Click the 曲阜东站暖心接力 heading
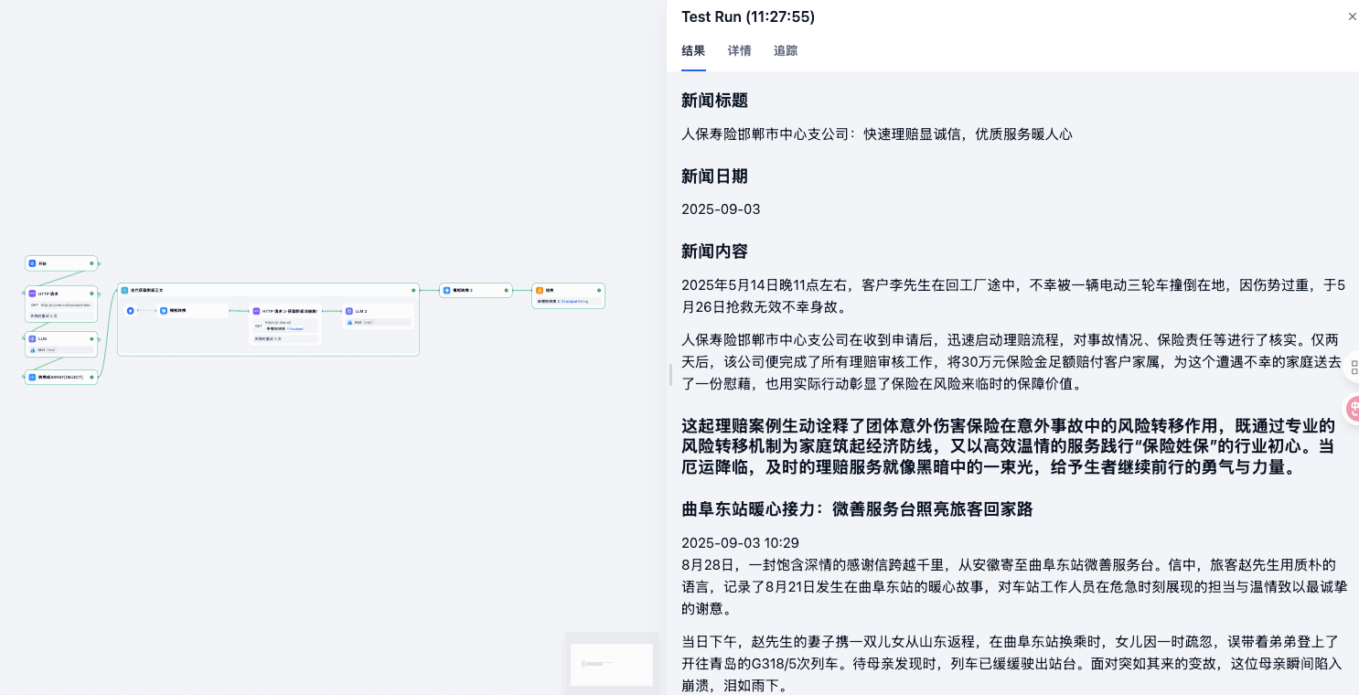The height and width of the screenshot is (695, 1359). click(857, 508)
